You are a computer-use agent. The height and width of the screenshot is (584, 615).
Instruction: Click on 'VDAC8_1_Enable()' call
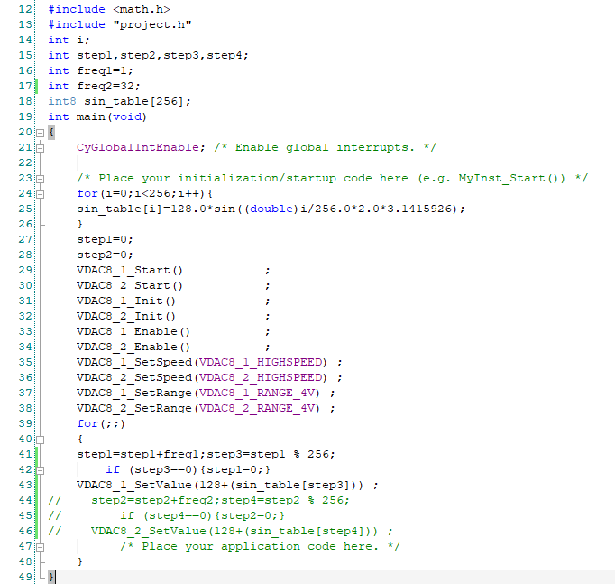[x=133, y=331]
